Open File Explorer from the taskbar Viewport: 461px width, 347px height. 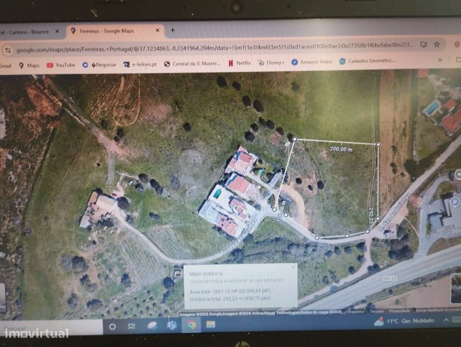[x=211, y=324]
